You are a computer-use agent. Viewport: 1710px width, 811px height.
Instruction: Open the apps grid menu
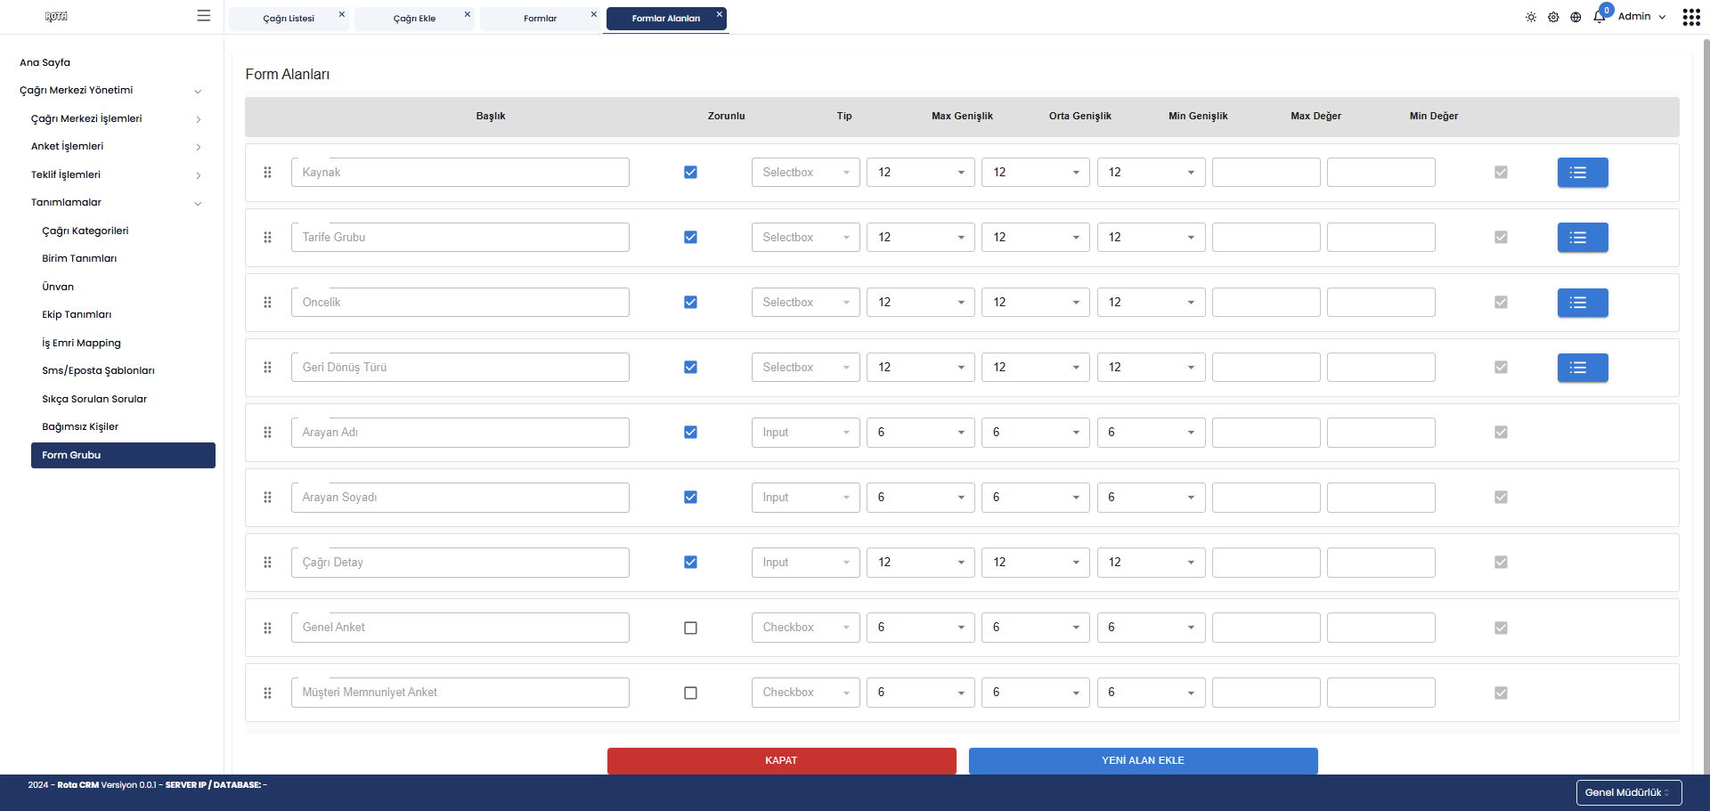click(x=1691, y=17)
